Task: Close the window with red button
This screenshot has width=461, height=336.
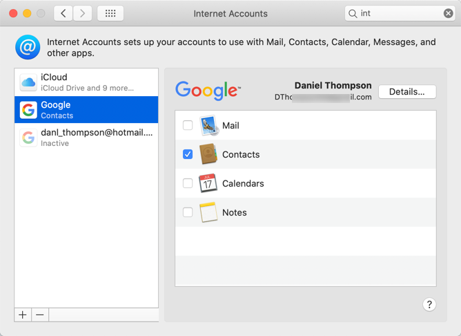Action: tap(13, 13)
